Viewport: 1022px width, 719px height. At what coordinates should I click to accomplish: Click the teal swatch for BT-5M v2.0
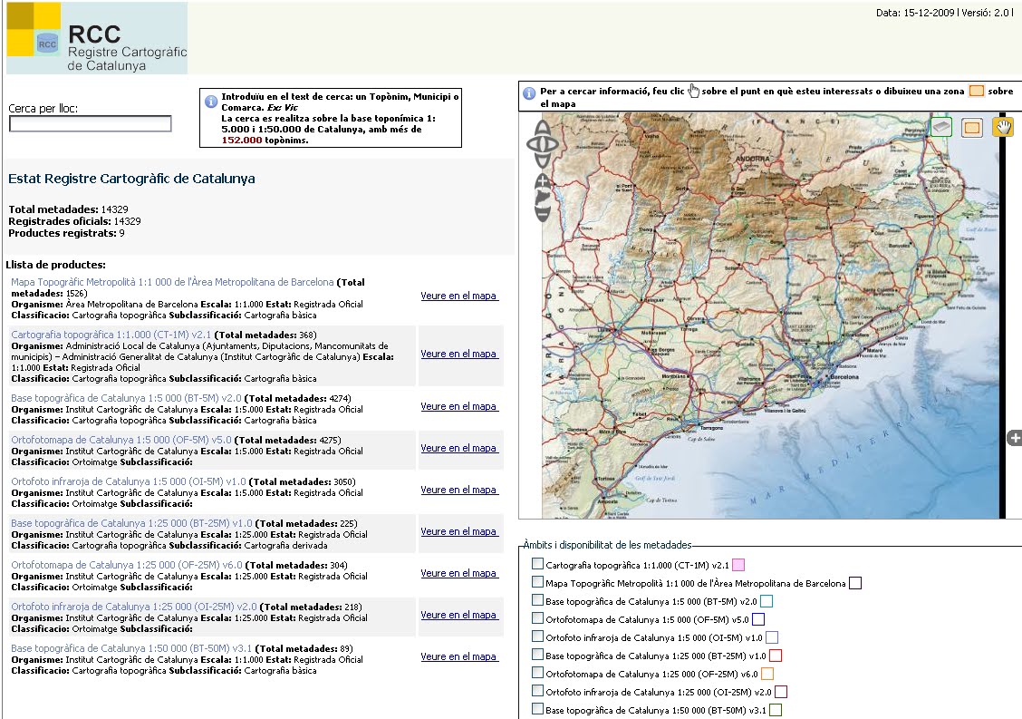click(766, 601)
